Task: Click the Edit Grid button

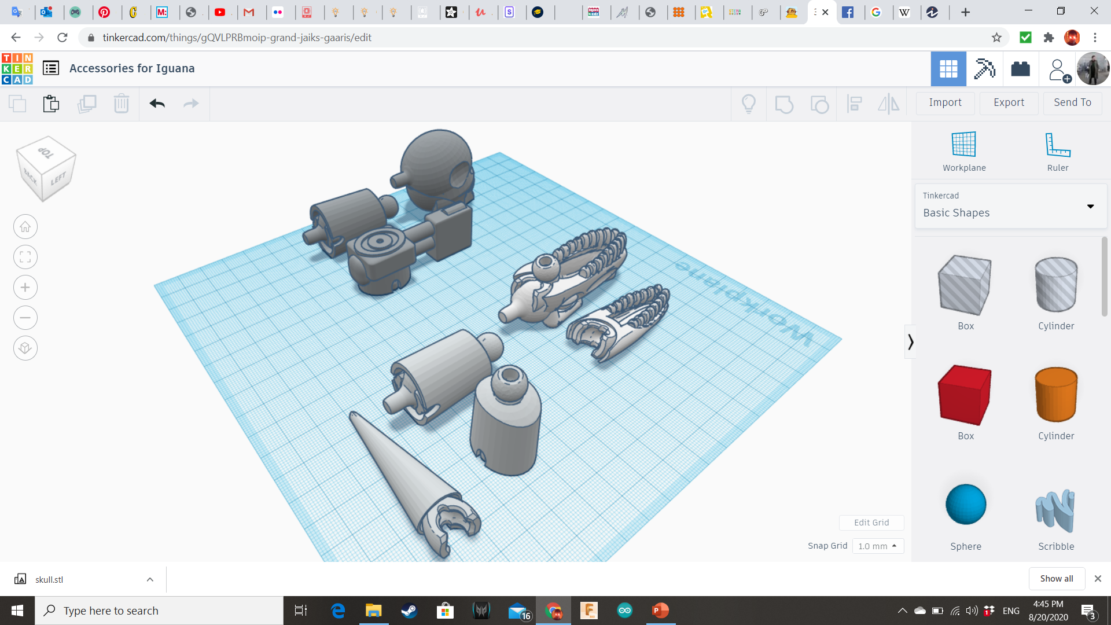Action: [x=871, y=523]
